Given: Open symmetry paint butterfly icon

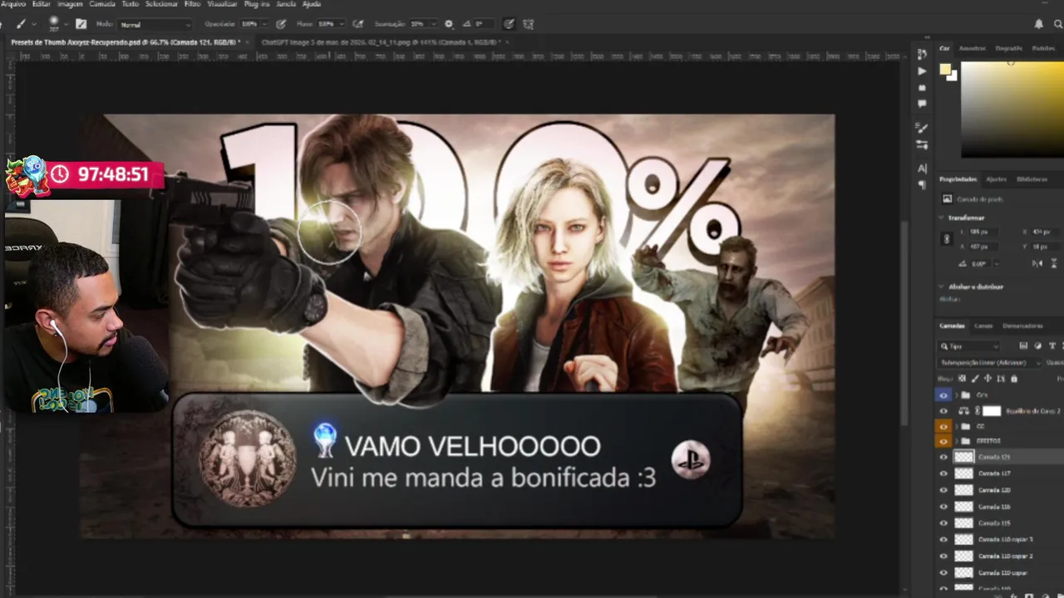Looking at the screenshot, I should [530, 24].
